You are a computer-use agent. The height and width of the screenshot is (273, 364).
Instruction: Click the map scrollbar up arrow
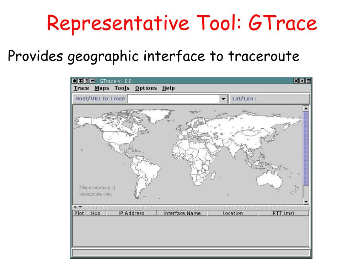[x=306, y=108]
